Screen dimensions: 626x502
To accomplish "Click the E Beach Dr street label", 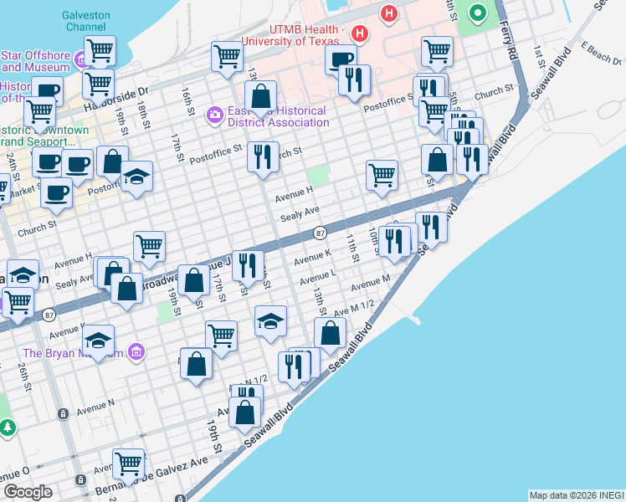I will tap(601, 53).
